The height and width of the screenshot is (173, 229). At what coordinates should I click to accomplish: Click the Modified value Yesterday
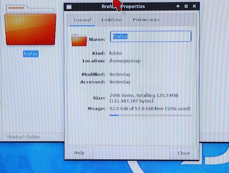click(120, 74)
